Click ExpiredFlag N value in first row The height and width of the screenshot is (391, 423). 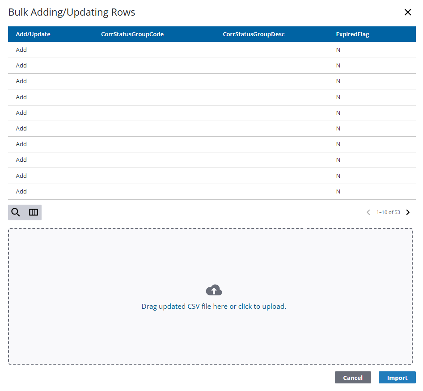[x=338, y=50]
